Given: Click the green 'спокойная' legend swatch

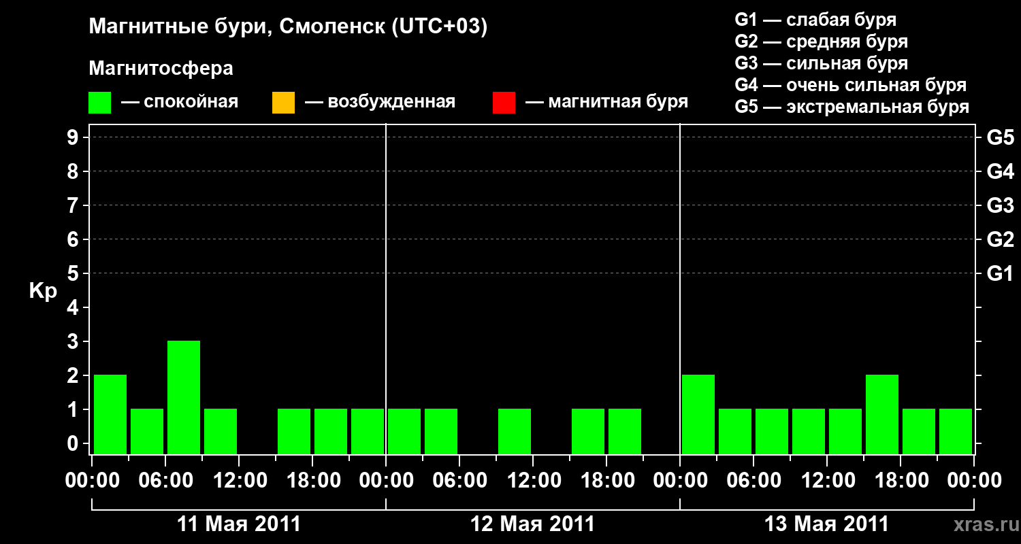Looking at the screenshot, I should [x=100, y=103].
